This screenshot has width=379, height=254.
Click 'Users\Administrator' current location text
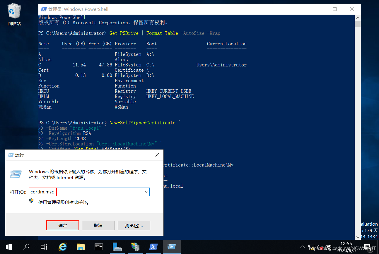click(x=221, y=65)
